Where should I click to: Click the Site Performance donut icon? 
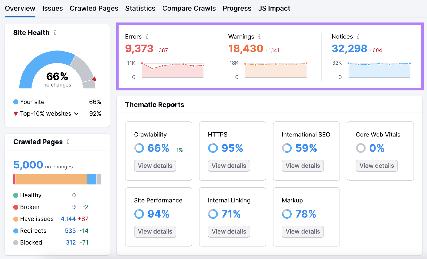139,214
